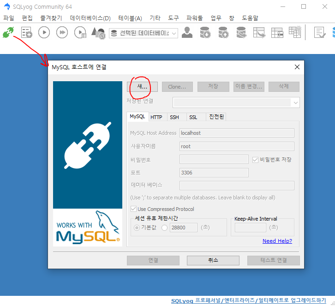Open the 즐겨찾기 menu

(x=51, y=18)
